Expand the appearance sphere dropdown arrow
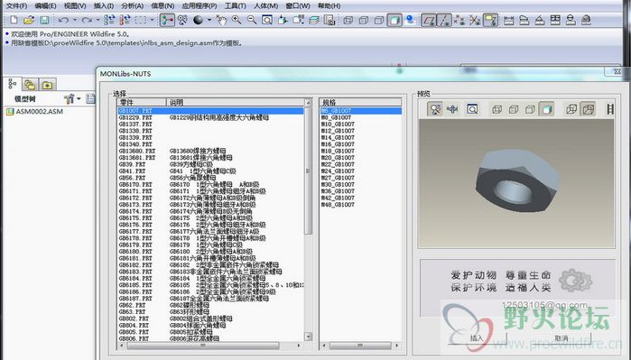Image resolution: width=631 pixels, height=360 pixels. click(x=209, y=20)
